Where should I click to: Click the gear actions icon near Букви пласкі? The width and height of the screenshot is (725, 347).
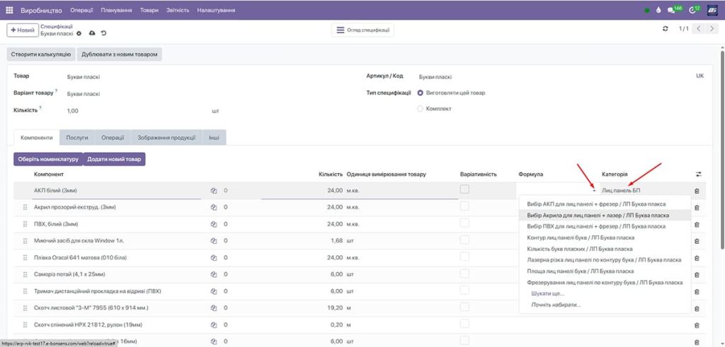(79, 33)
